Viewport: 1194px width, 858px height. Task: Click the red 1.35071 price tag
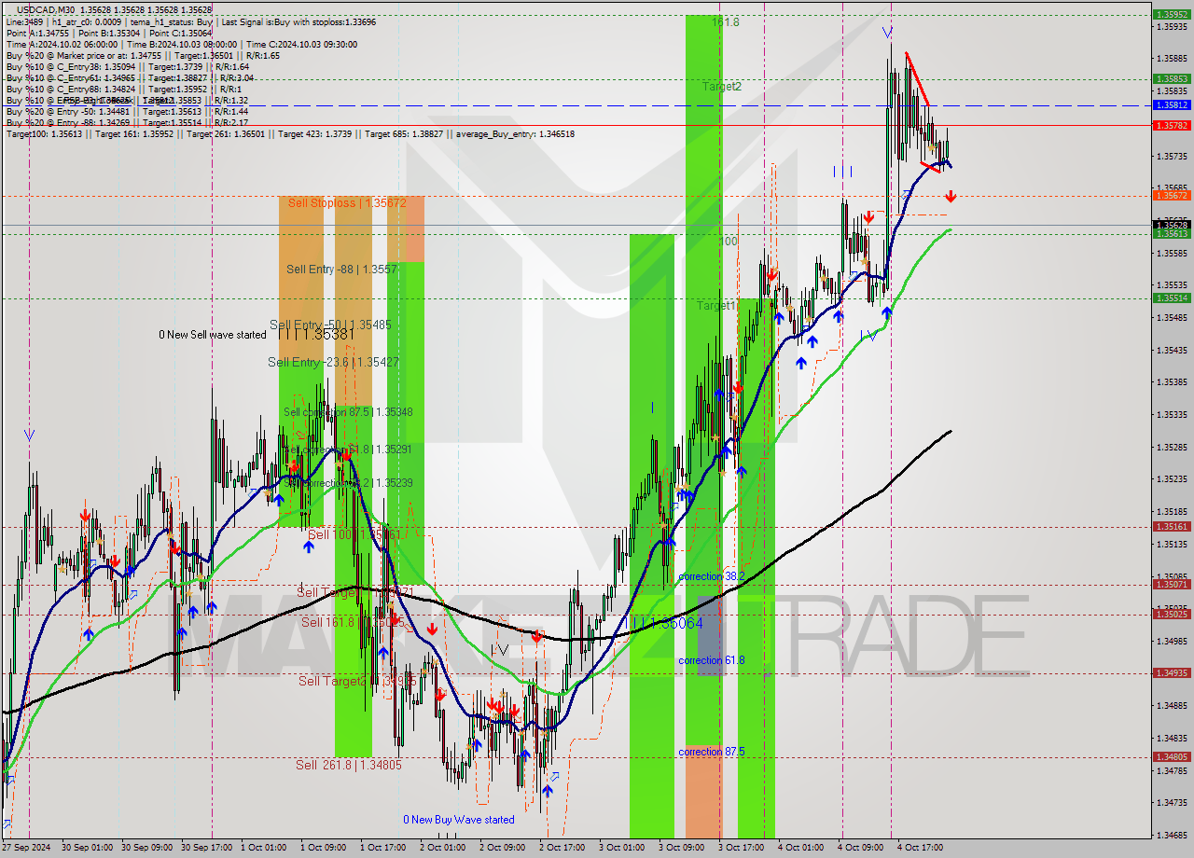click(x=1171, y=585)
